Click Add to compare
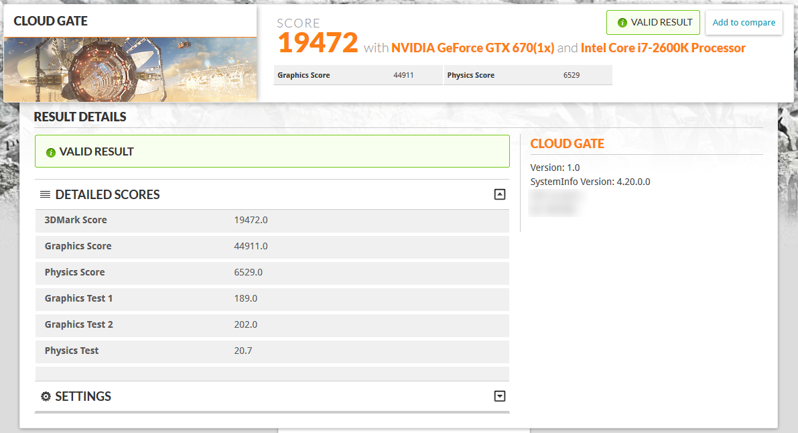The width and height of the screenshot is (798, 433). (x=744, y=22)
